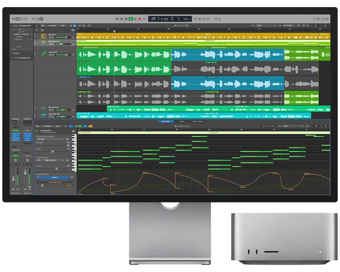Image resolution: width=340 pixels, height=272 pixels.
Task: Open the List Editors in the top right
Action: point(314,19)
